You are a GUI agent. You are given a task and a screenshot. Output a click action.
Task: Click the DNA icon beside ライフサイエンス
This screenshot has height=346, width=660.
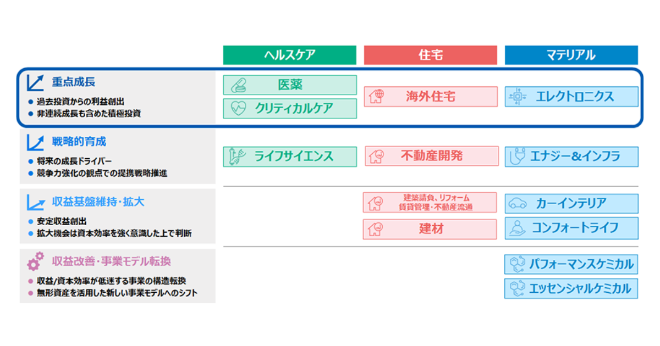point(238,157)
